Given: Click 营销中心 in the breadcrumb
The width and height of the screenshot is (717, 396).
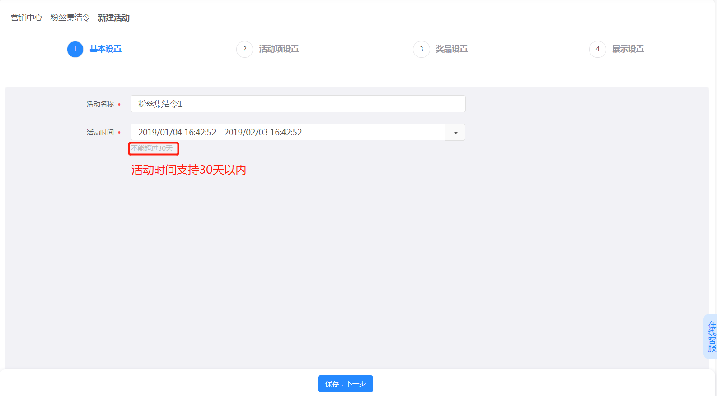Looking at the screenshot, I should 27,18.
